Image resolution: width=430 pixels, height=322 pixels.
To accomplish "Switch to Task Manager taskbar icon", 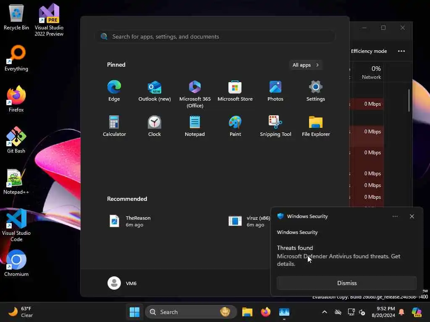I will (284, 312).
